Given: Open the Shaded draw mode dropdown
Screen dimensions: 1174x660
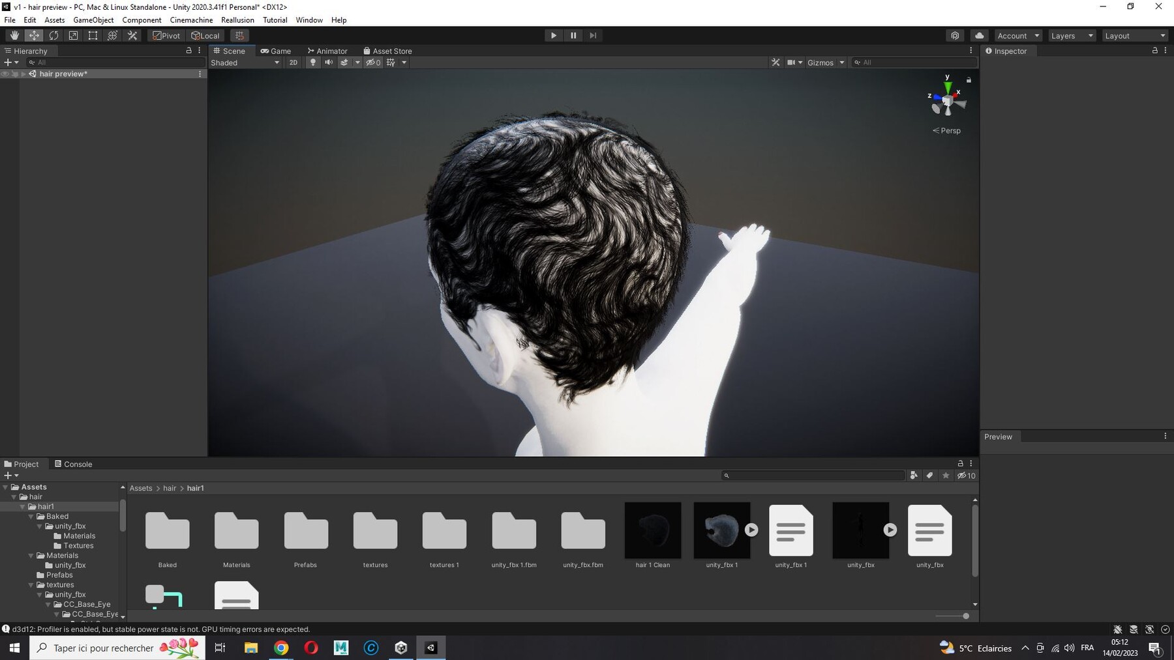Looking at the screenshot, I should pos(245,63).
